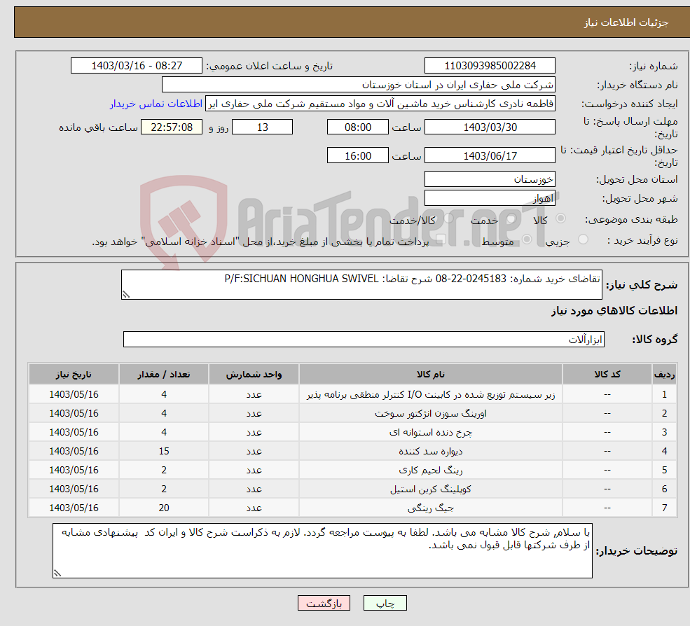Click the remaining days field 13
The width and height of the screenshot is (690, 626).
click(262, 127)
